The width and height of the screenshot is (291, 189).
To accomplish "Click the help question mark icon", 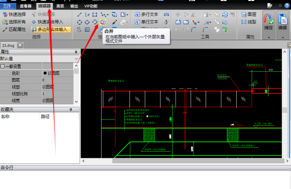I will point(287,5).
